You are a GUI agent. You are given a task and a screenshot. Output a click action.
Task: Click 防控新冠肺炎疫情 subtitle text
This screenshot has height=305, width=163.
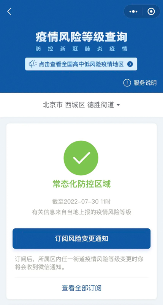click(x=81, y=49)
